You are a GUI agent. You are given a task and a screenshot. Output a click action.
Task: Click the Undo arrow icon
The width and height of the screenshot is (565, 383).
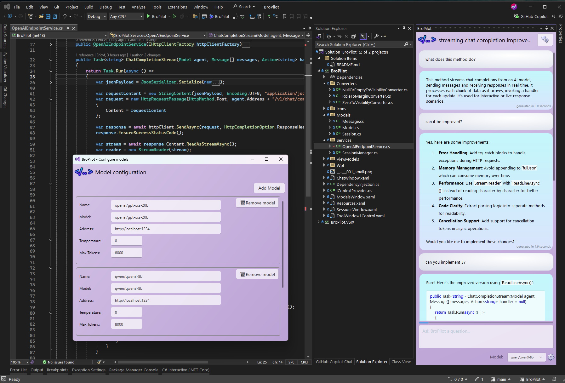pos(65,16)
